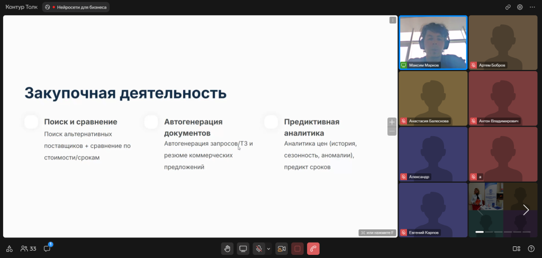542x258 pixels.
Task: Open settings via the gear icon
Action: coord(520,7)
